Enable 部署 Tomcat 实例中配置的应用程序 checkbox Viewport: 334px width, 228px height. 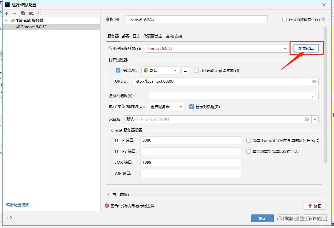248,140
